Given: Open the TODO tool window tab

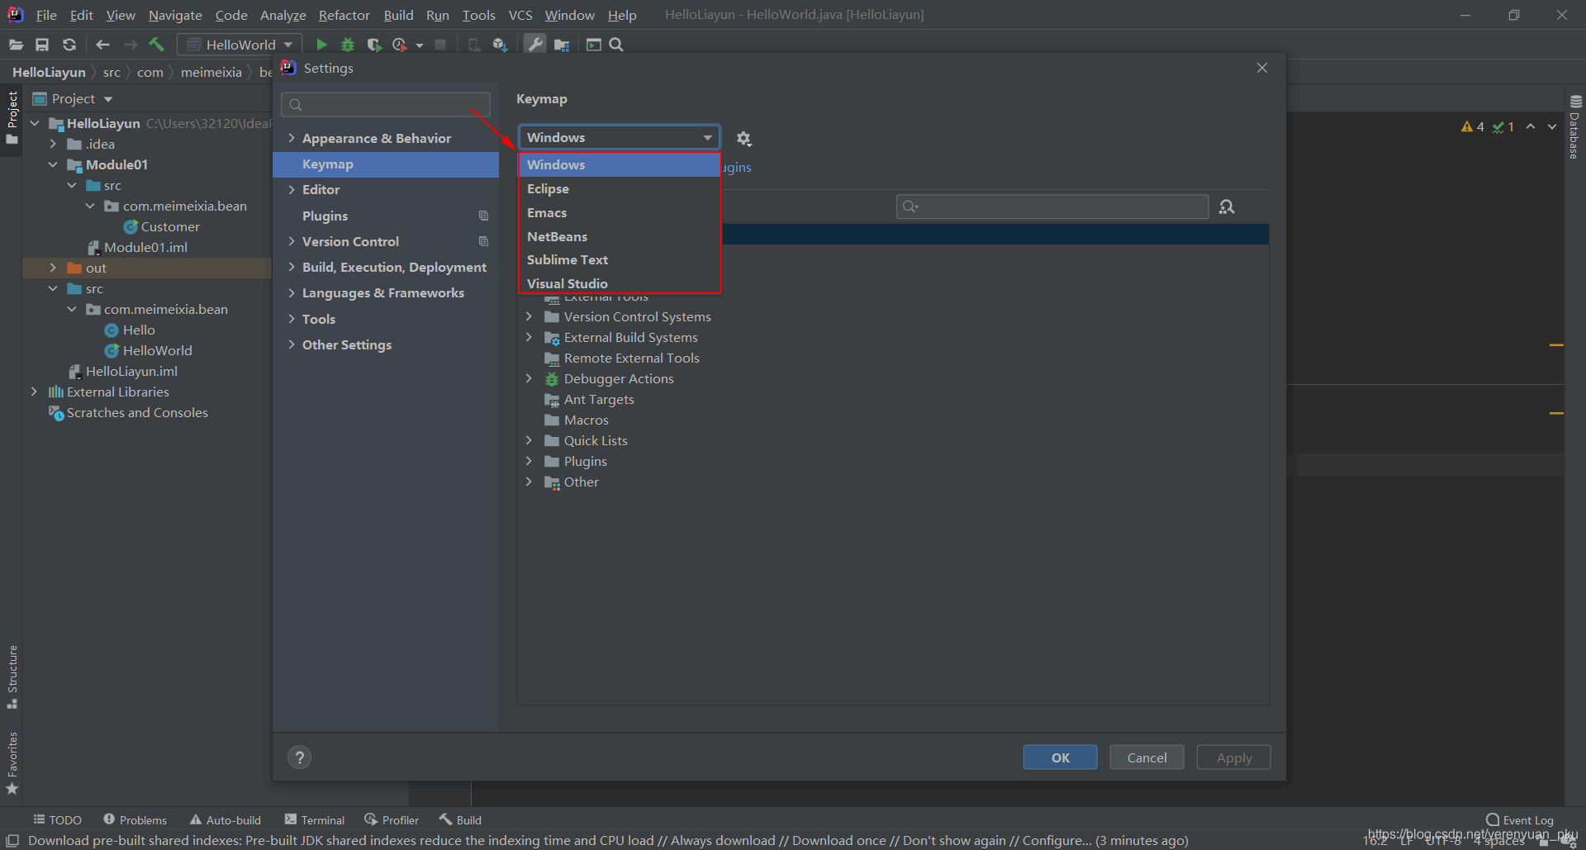Looking at the screenshot, I should 57,819.
